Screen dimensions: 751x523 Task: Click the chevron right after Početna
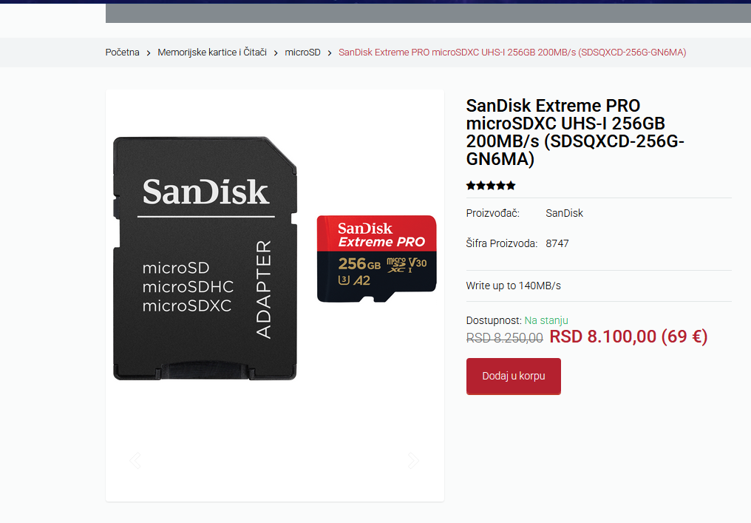(149, 53)
